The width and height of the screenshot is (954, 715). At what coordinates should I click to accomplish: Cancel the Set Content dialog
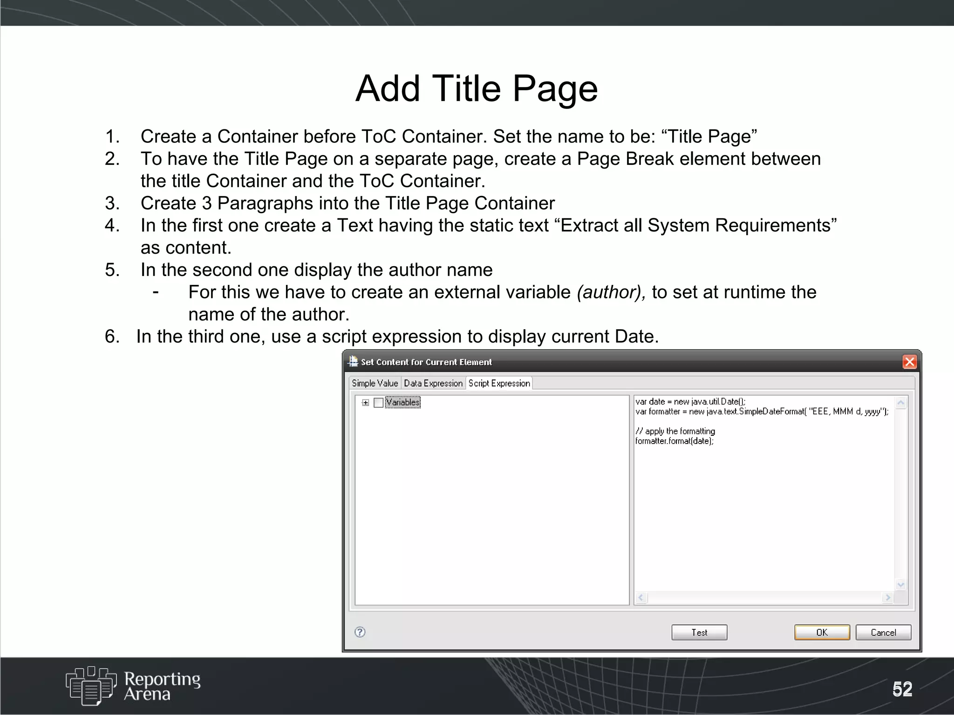tap(883, 632)
